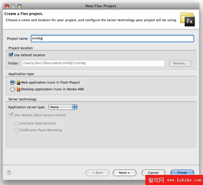Image resolution: width=203 pixels, height=185 pixels.
Task: Open Application server type dropdown
Action: click(63, 107)
